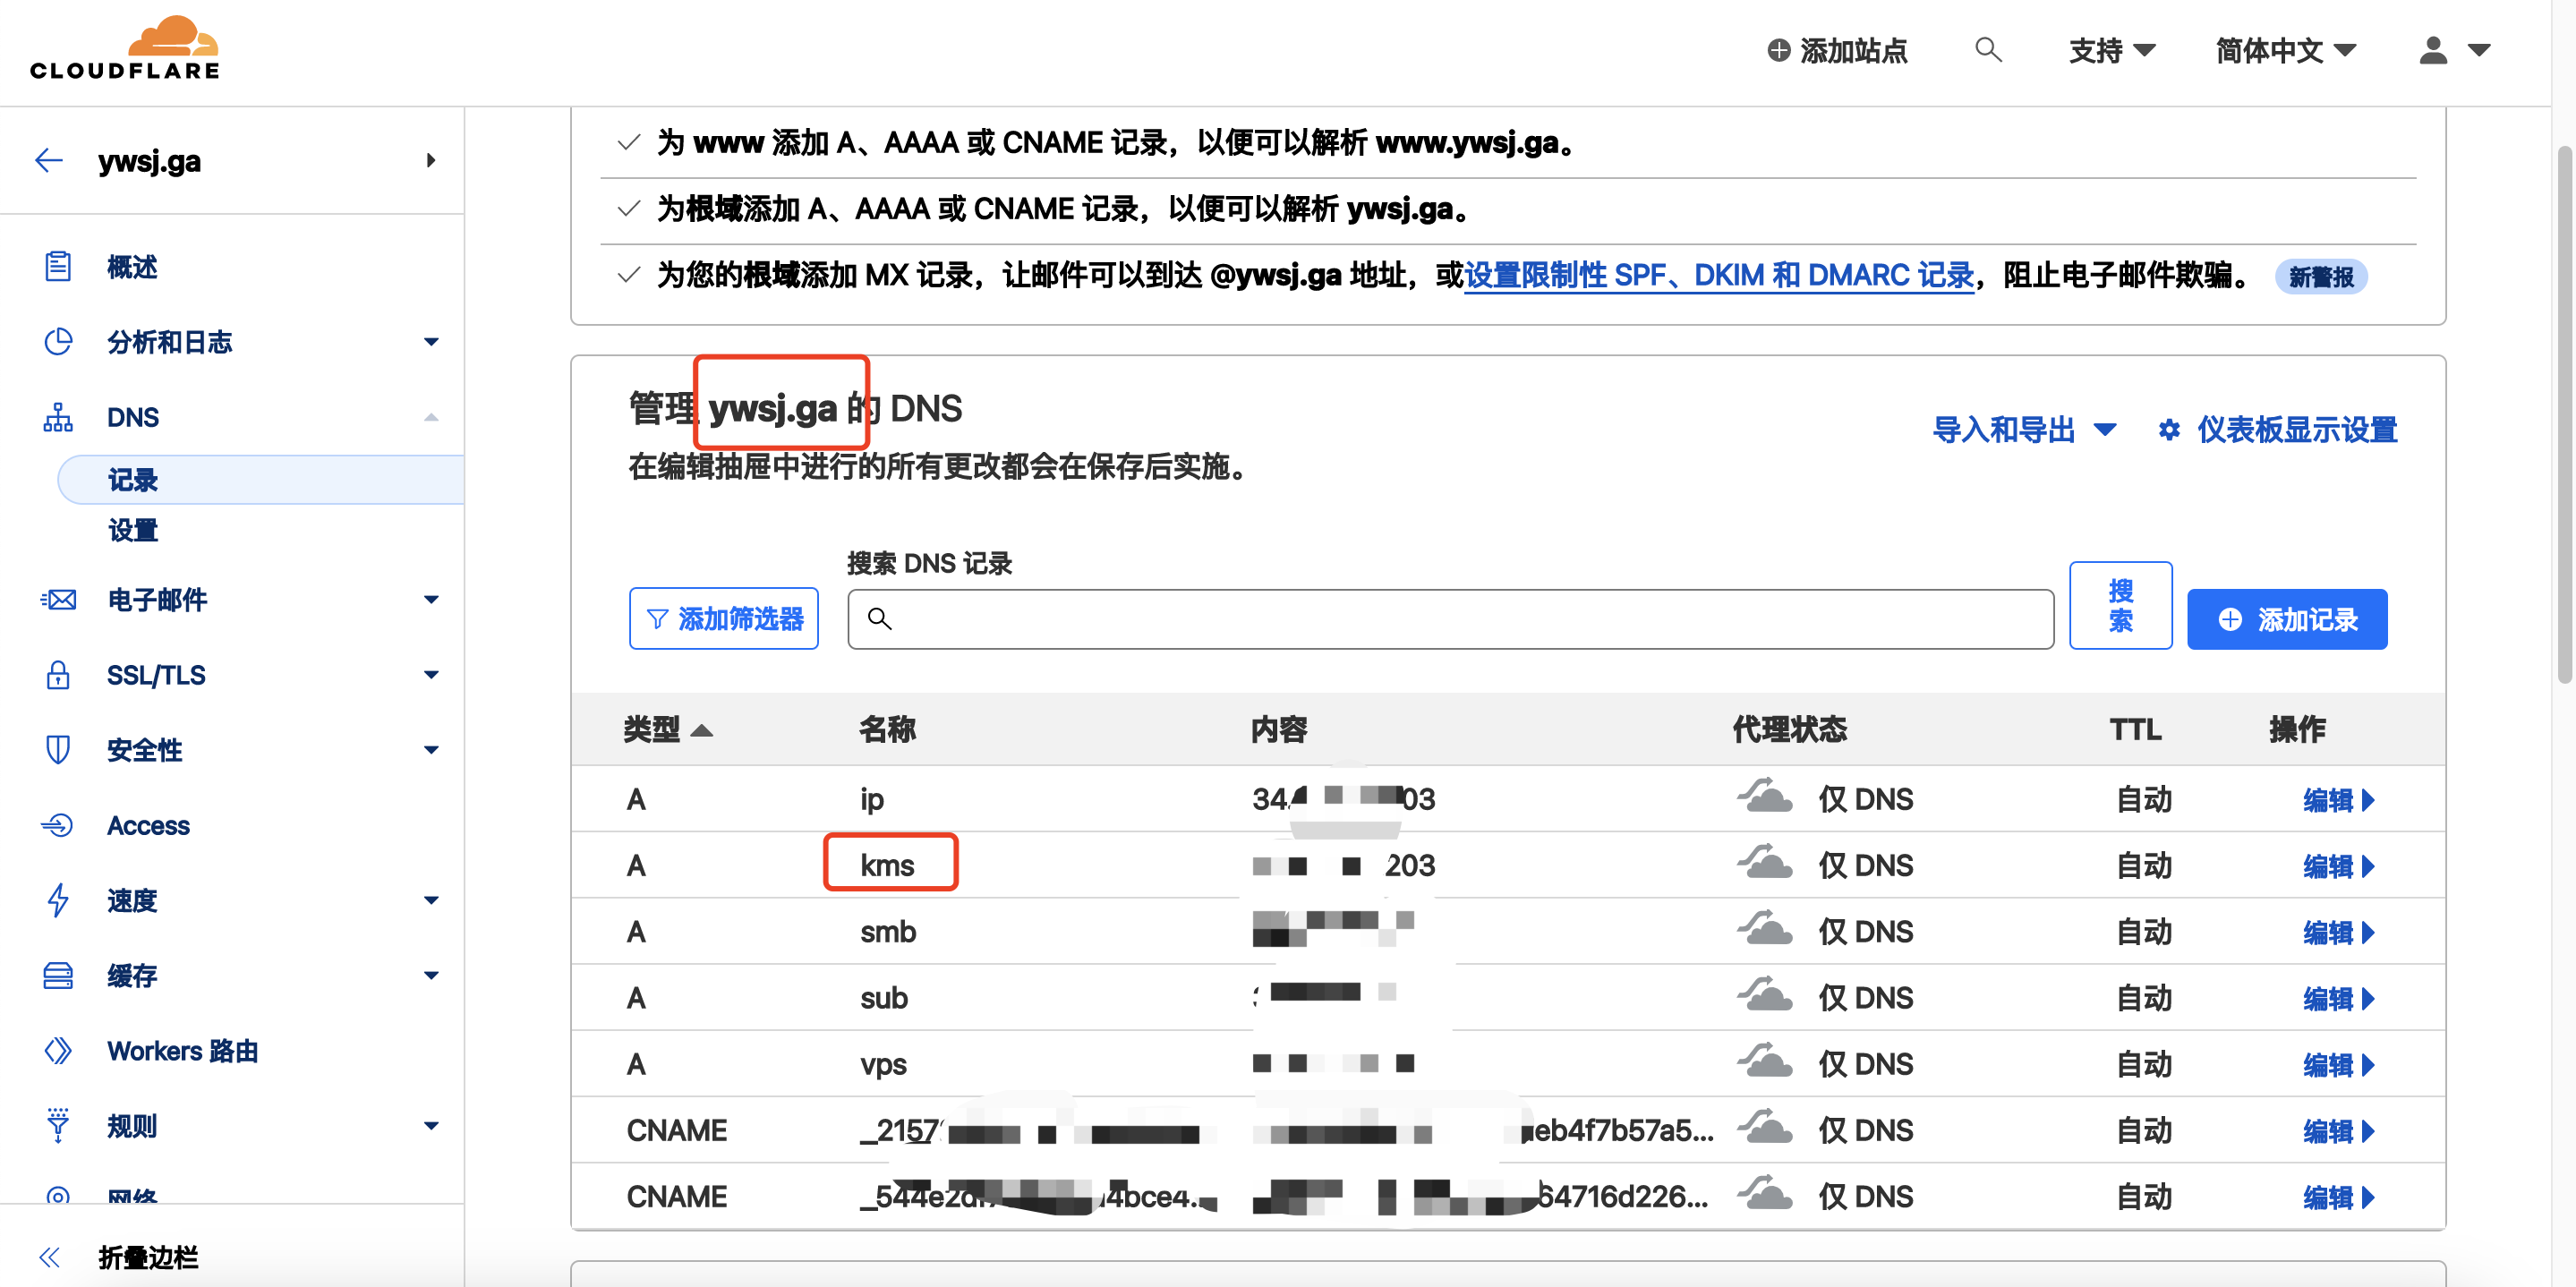Click the 电子邮件 envelope icon

58,600
